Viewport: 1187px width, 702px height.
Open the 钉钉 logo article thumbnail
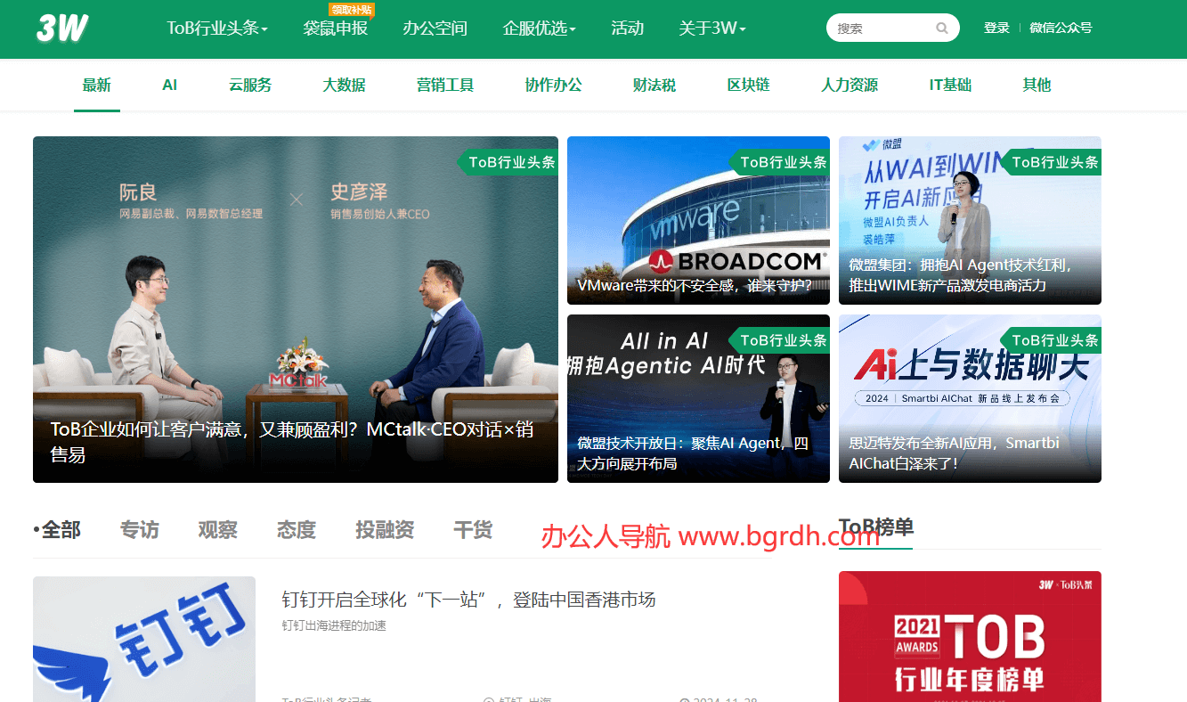pyautogui.click(x=143, y=639)
